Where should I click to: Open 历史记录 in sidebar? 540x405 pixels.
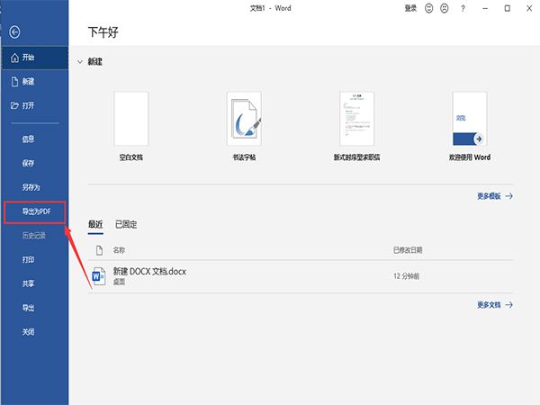pos(34,236)
